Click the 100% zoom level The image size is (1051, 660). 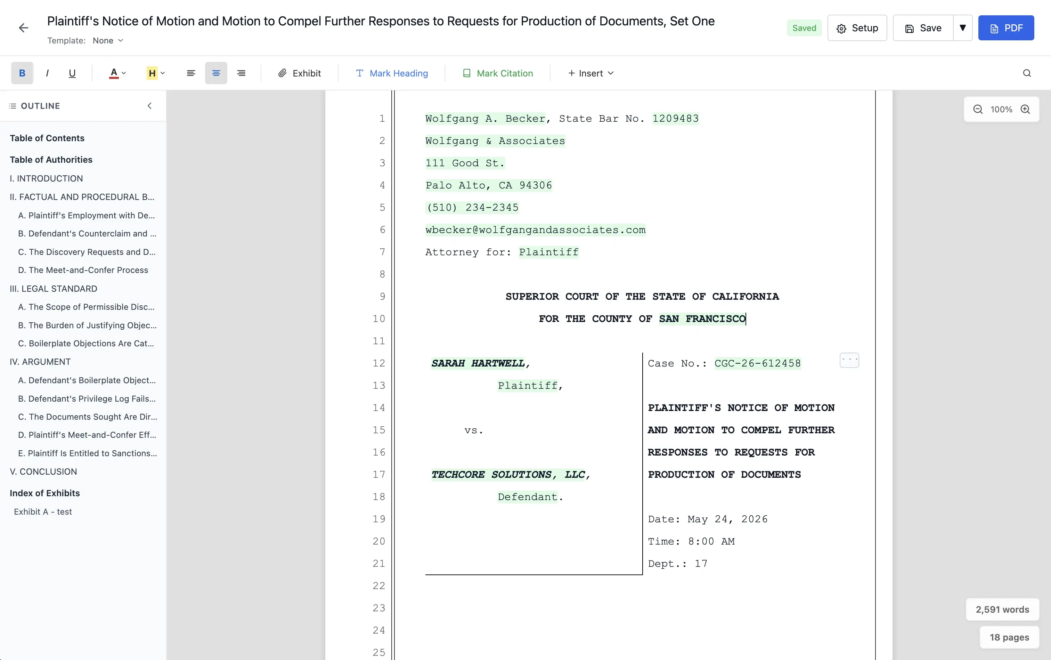click(x=1001, y=109)
